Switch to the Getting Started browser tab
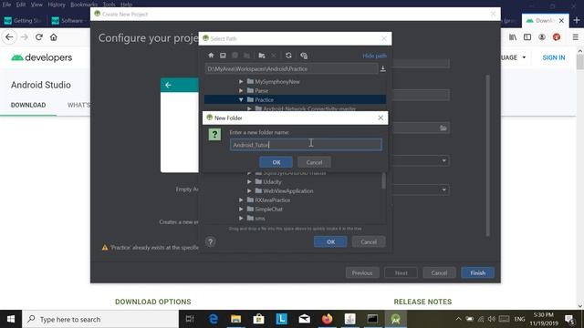This screenshot has width=584, height=328. coord(23,20)
